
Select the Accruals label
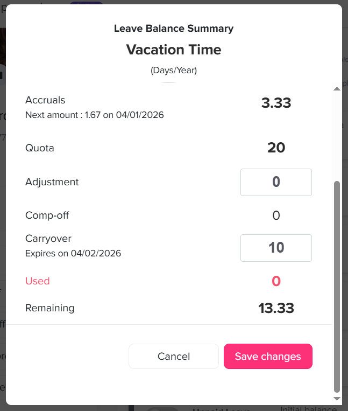coord(45,100)
